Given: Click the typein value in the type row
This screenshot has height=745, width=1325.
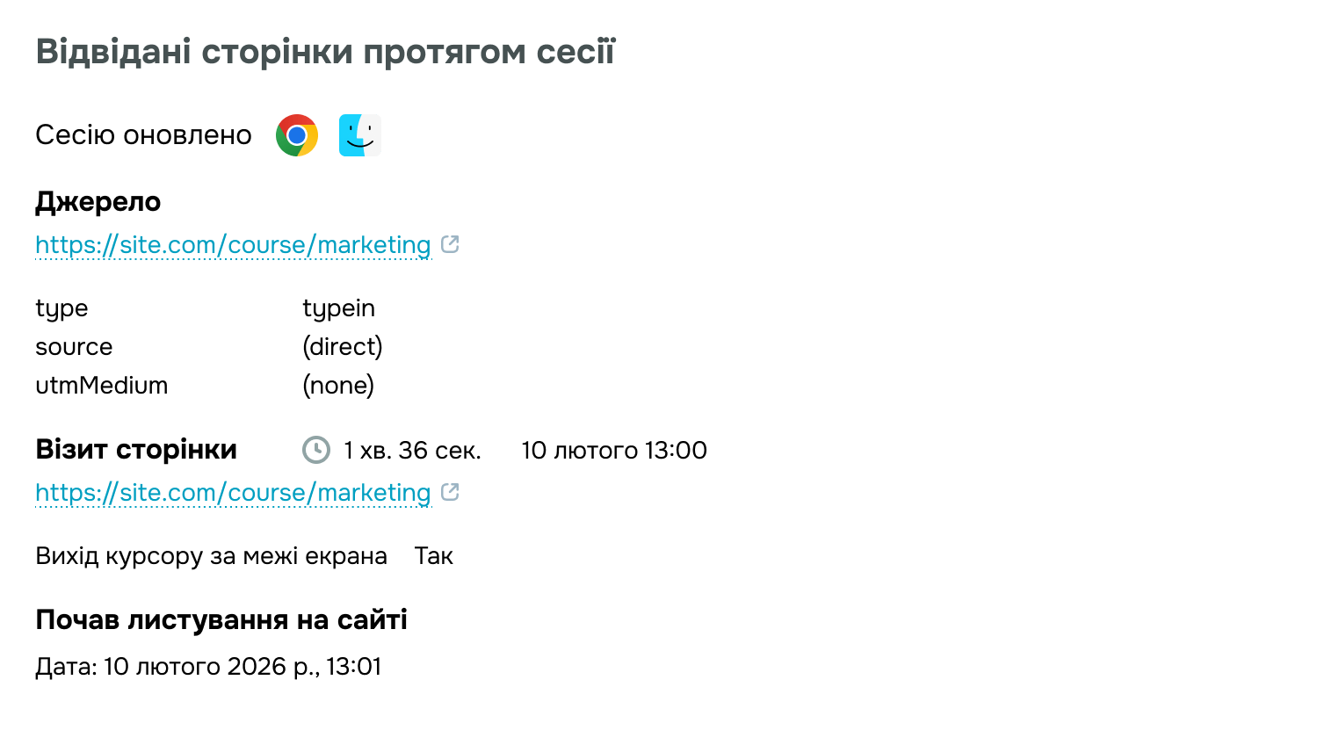Looking at the screenshot, I should (x=338, y=307).
